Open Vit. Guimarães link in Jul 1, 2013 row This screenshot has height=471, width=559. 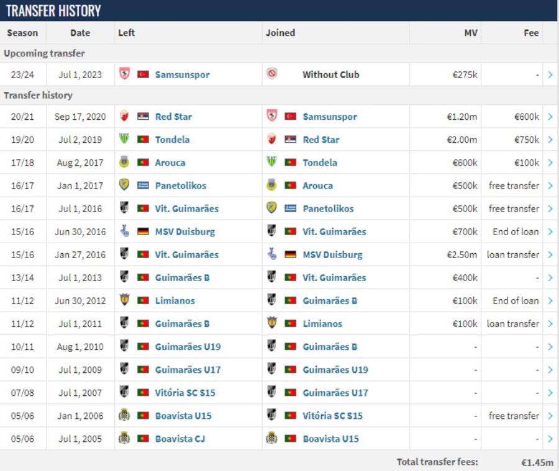[x=334, y=278]
